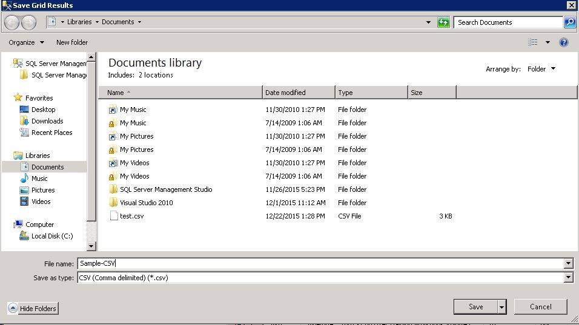
Task: Click the test.csv file icon
Action: click(114, 216)
